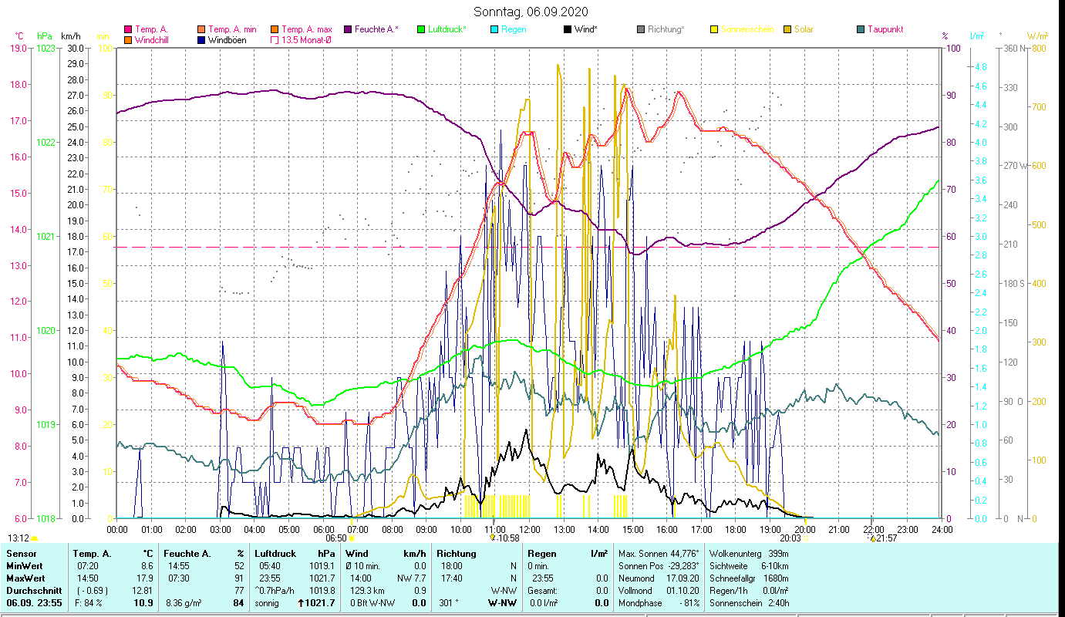Click the orange Windchill legend swatch
1065x617 pixels.
click(x=128, y=40)
